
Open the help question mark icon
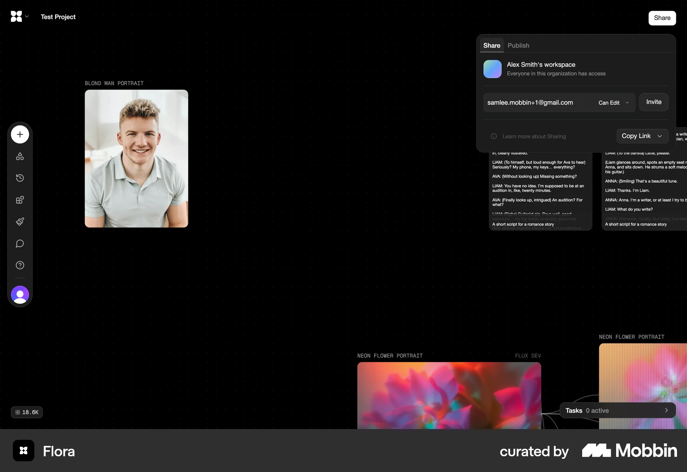coord(20,265)
